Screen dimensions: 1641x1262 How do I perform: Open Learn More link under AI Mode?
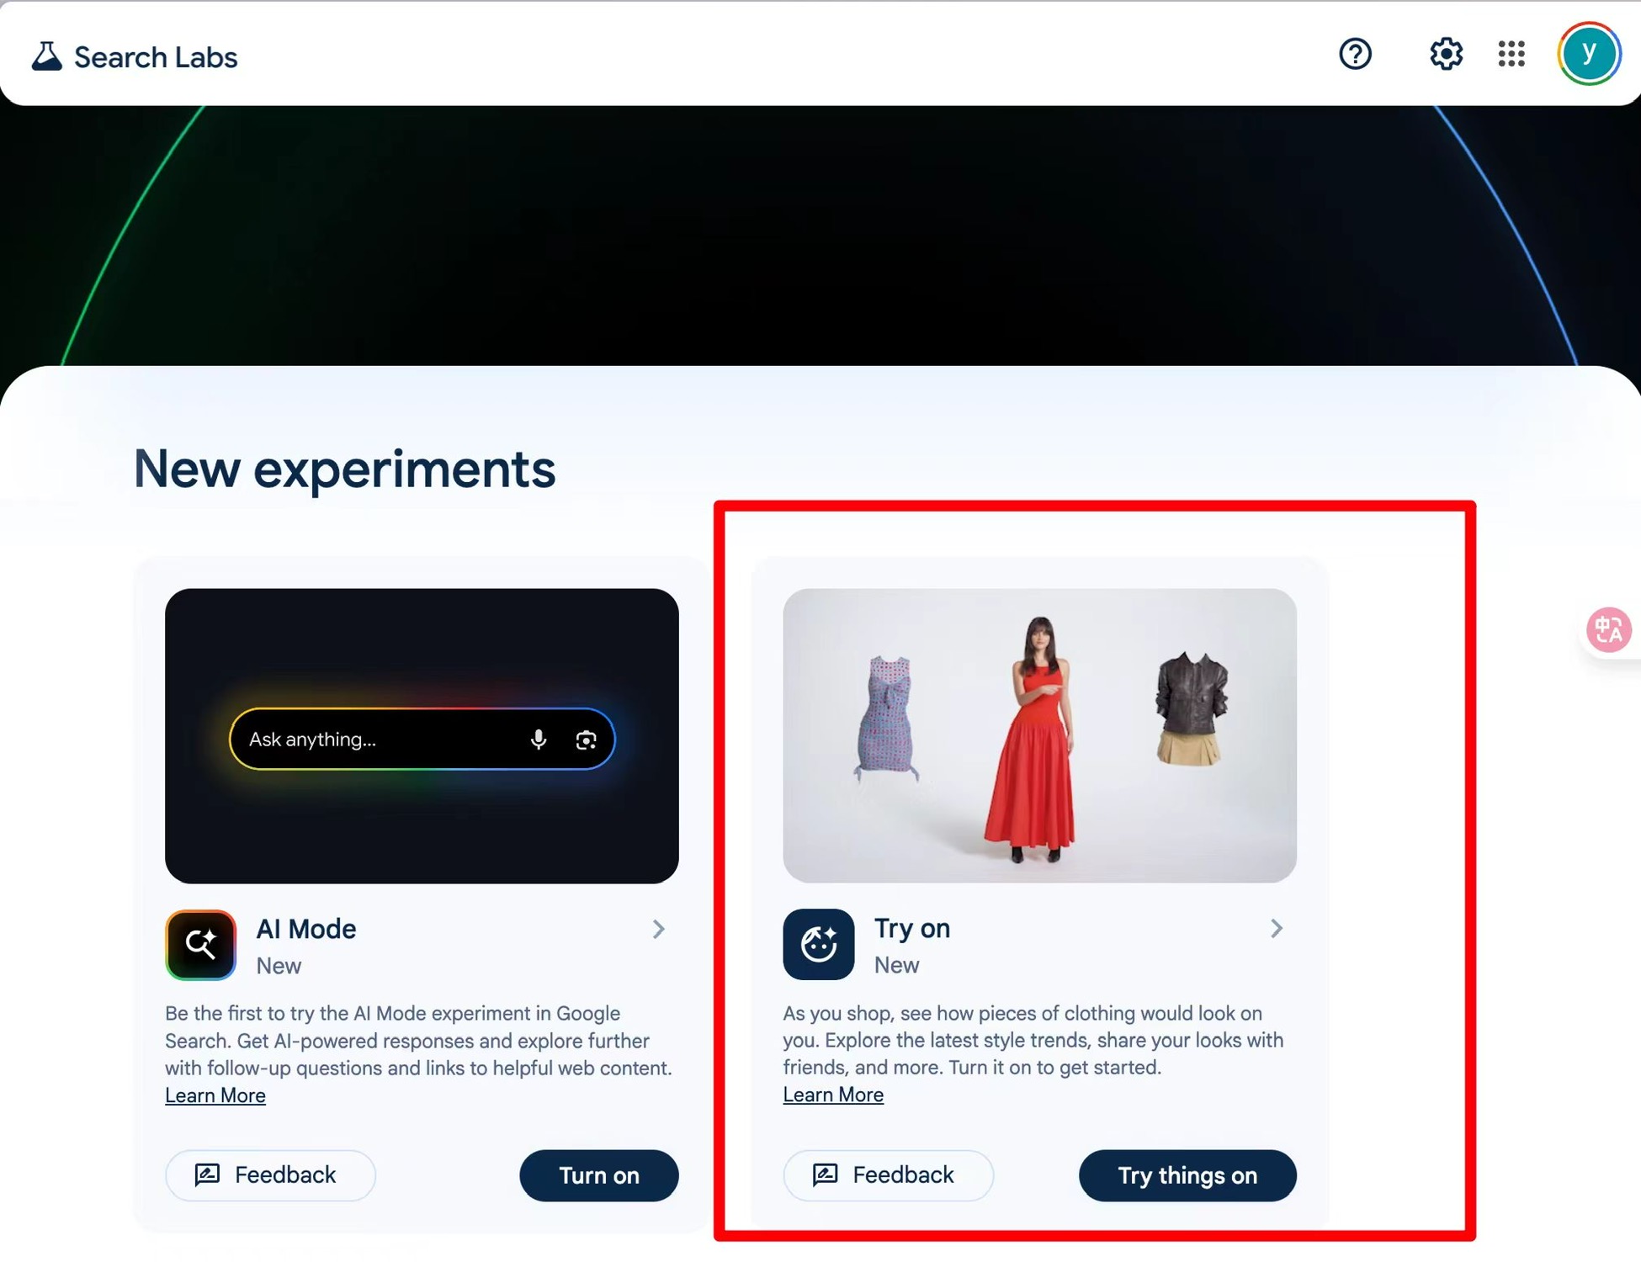click(x=215, y=1095)
